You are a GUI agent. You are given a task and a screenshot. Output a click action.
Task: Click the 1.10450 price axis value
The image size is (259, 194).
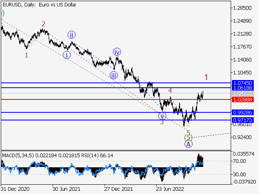click(x=242, y=73)
